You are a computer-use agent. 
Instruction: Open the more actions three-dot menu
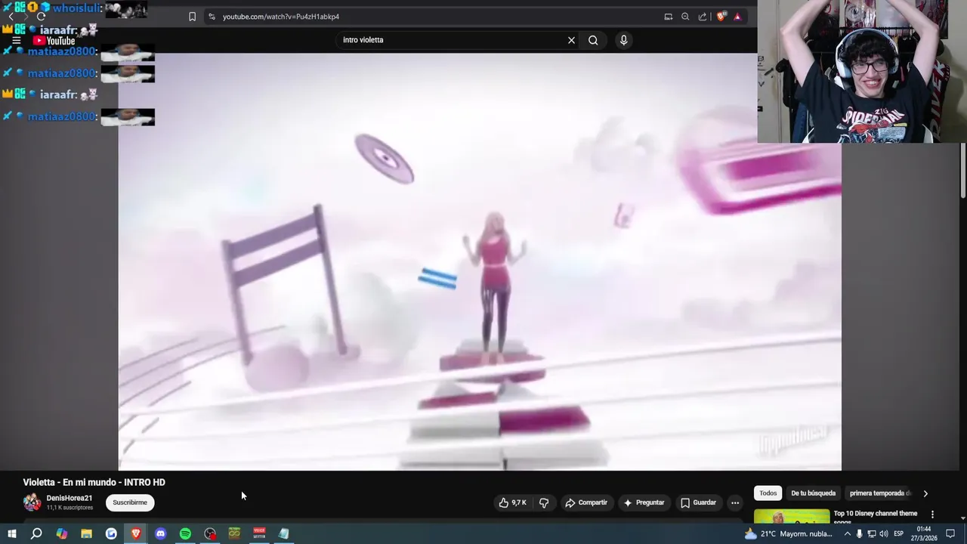coord(735,502)
